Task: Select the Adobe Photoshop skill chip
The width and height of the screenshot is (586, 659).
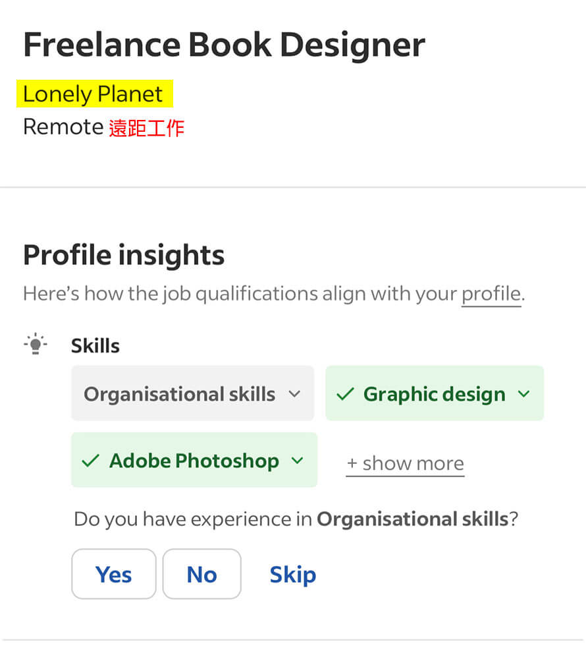Action: coord(194,460)
